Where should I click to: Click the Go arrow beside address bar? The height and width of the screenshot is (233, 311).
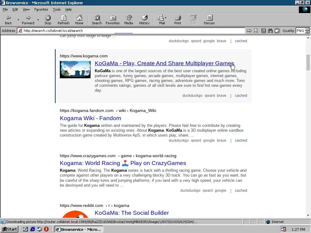pyautogui.click(x=249, y=31)
